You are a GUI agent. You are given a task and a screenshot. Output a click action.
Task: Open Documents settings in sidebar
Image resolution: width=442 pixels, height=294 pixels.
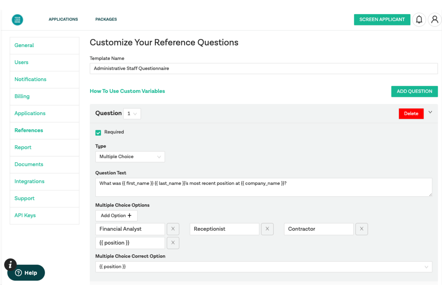[44, 164]
